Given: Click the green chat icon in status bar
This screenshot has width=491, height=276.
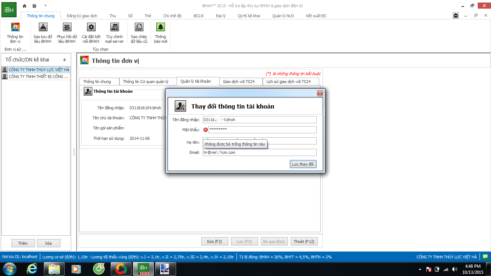Looking at the screenshot, I should click(x=485, y=257).
